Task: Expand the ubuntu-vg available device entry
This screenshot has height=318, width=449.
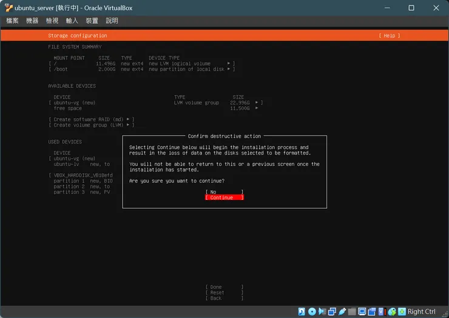Action: coord(257,103)
